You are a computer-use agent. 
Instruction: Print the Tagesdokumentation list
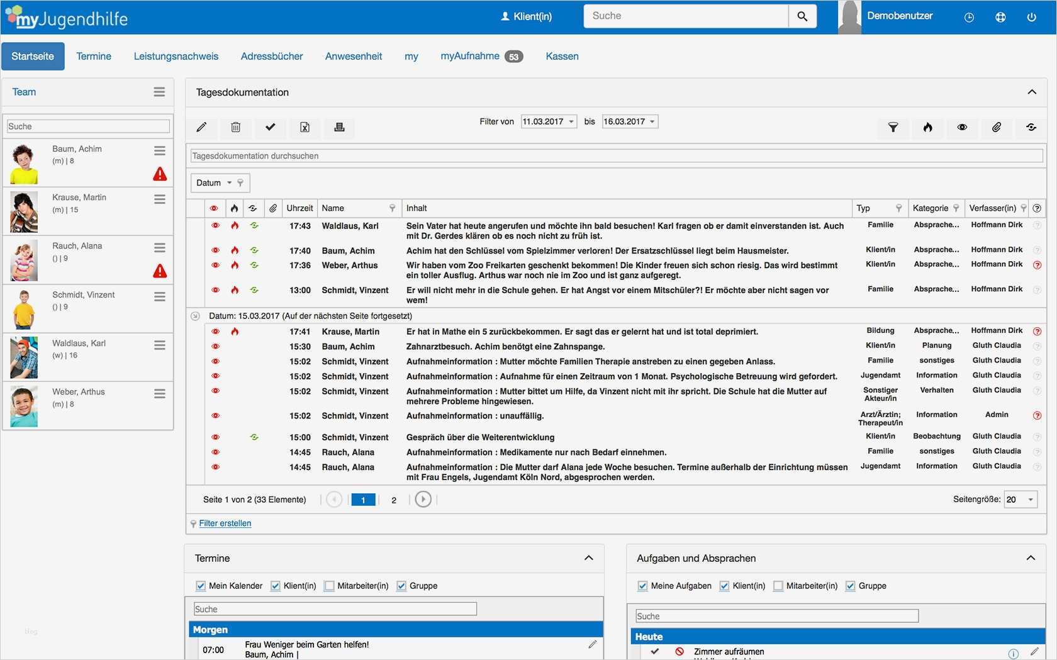pos(339,127)
